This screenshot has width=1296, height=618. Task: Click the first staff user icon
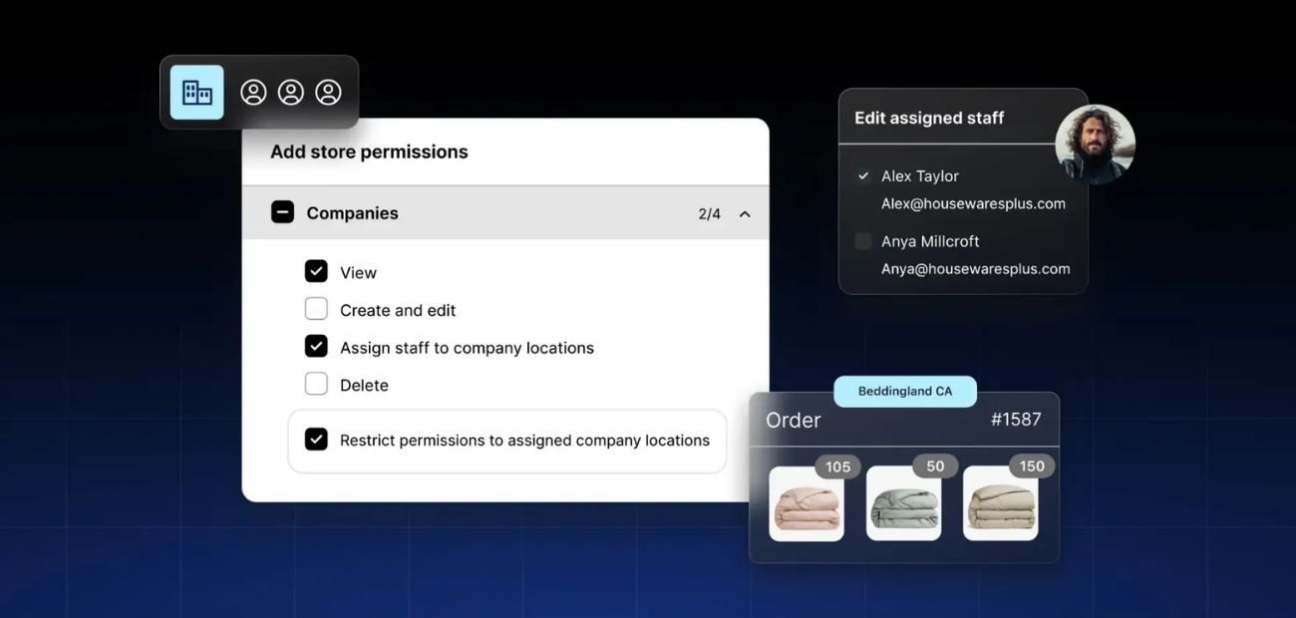tap(253, 93)
